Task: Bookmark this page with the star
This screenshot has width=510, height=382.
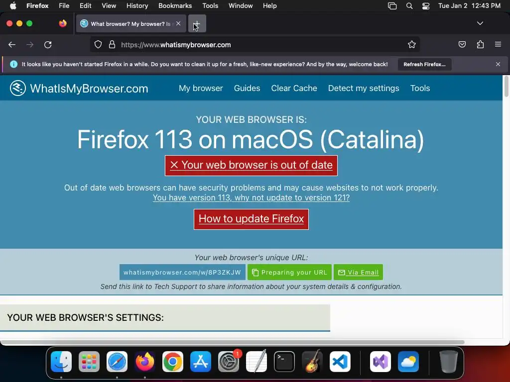Action: tap(412, 45)
